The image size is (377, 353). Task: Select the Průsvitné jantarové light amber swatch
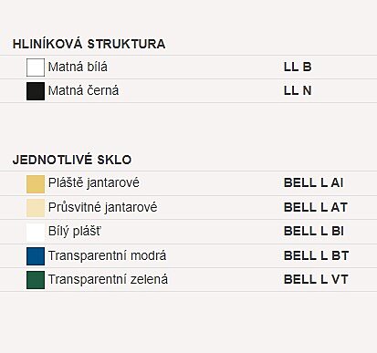click(36, 208)
